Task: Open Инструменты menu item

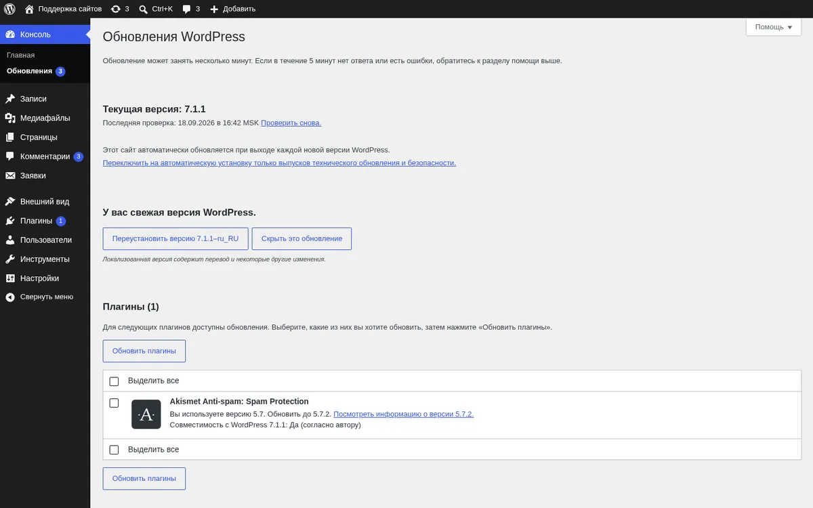Action: click(45, 259)
